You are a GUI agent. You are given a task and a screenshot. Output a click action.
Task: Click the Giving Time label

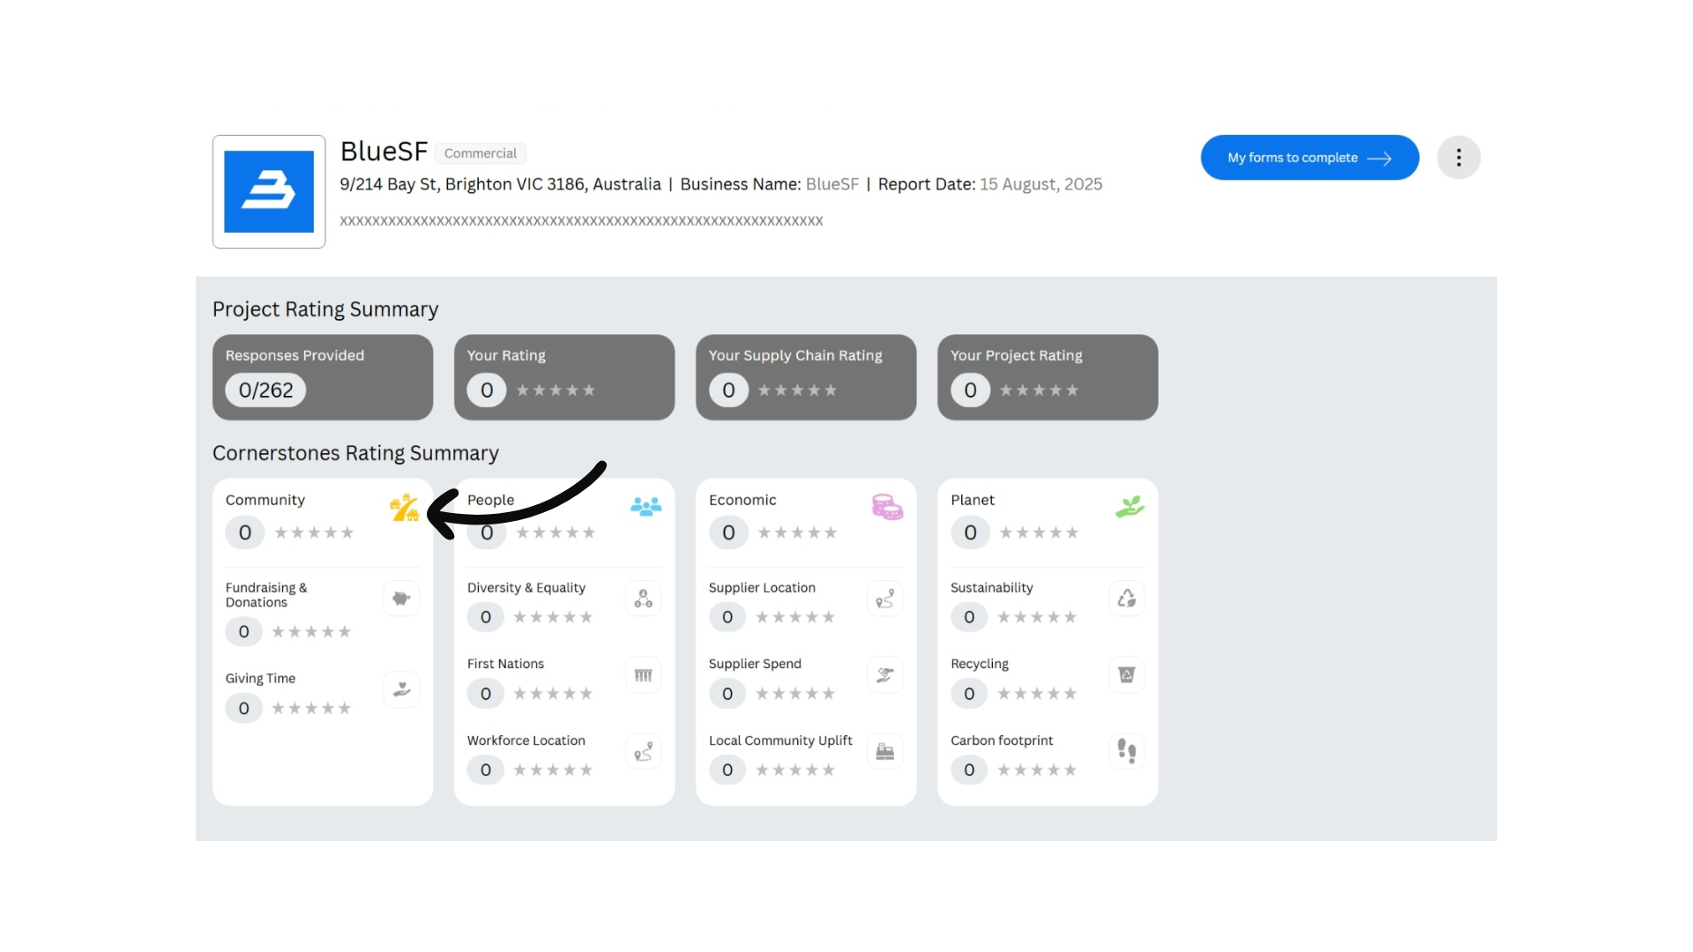[260, 679]
